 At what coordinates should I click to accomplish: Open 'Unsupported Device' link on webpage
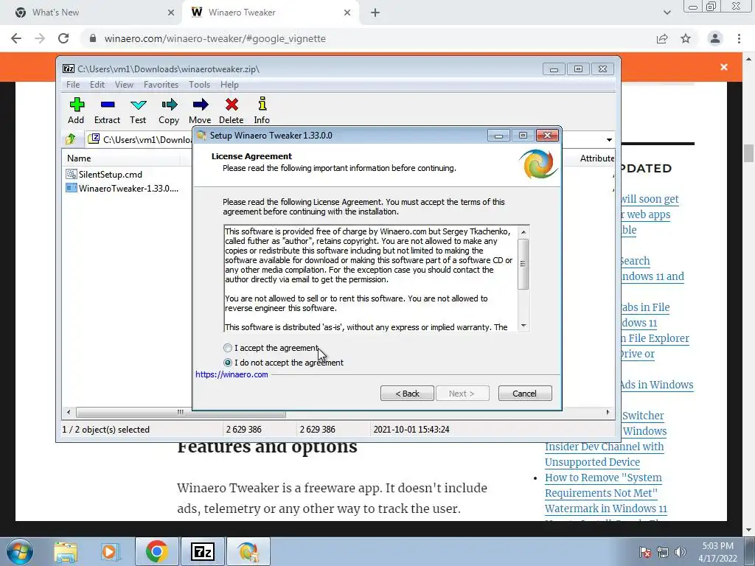point(592,462)
